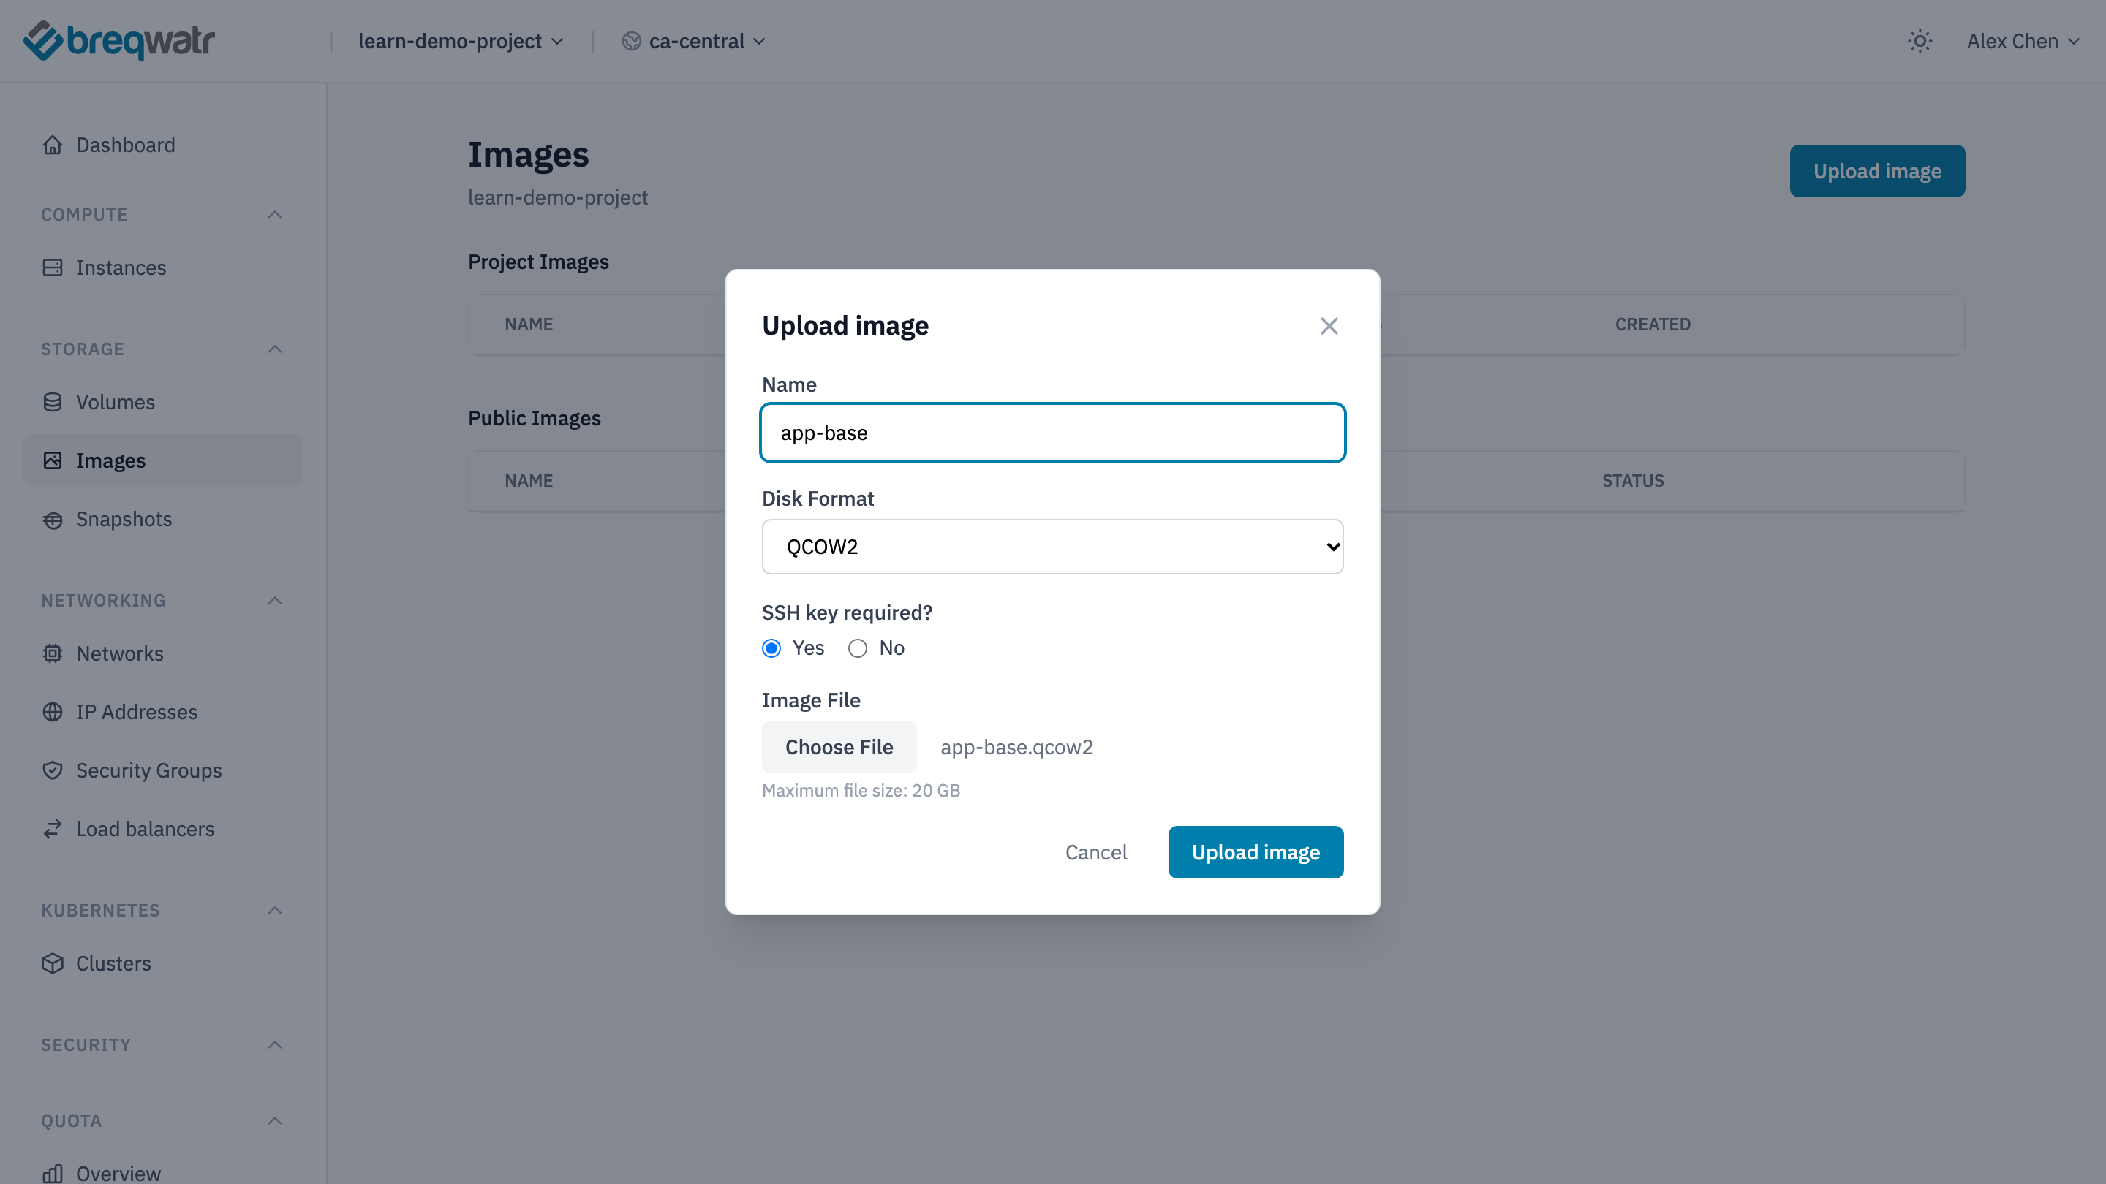Click the Security Groups shield icon
This screenshot has width=2106, height=1184.
tap(53, 770)
